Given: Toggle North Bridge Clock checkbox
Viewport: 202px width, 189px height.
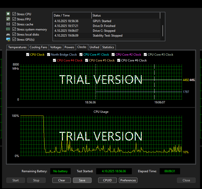Looking at the screenshot, I should [48, 55].
